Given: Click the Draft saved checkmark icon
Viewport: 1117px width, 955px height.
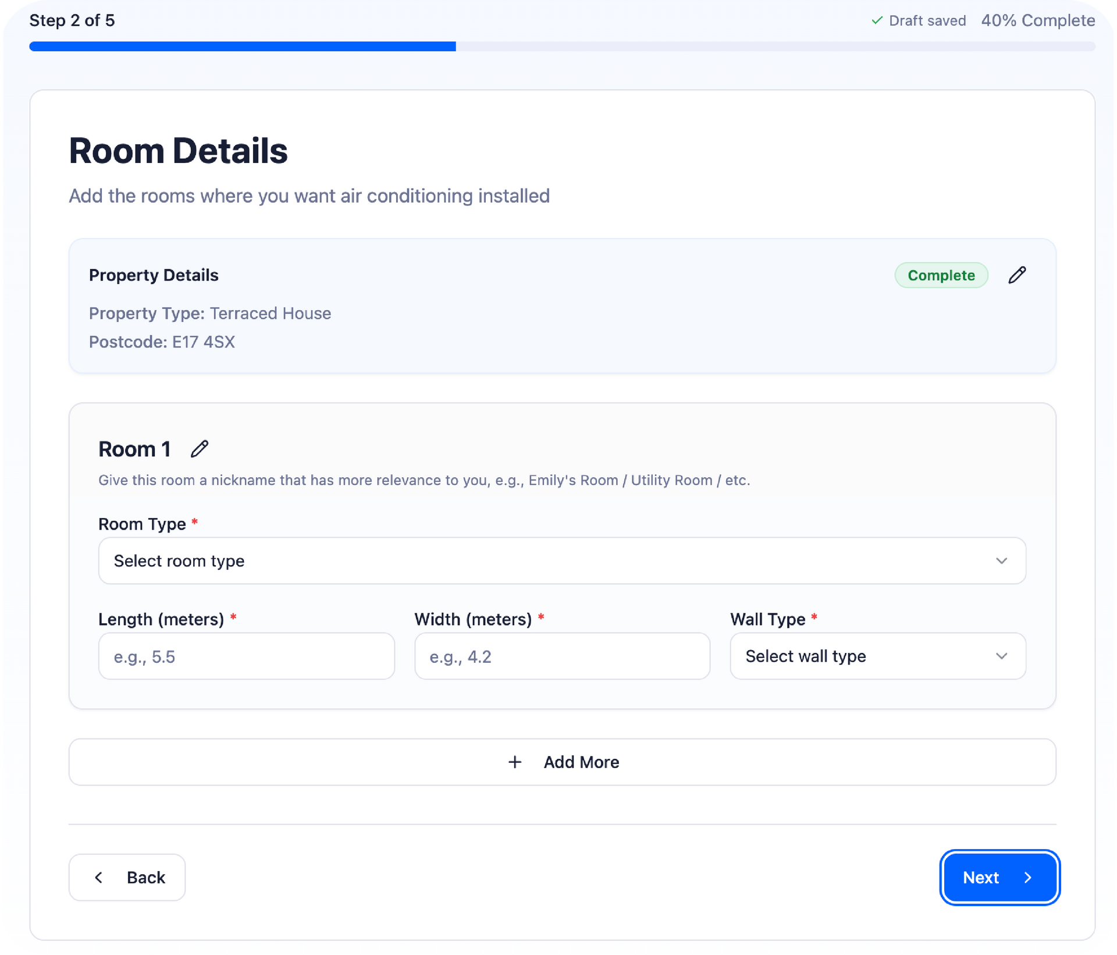Looking at the screenshot, I should 877,20.
